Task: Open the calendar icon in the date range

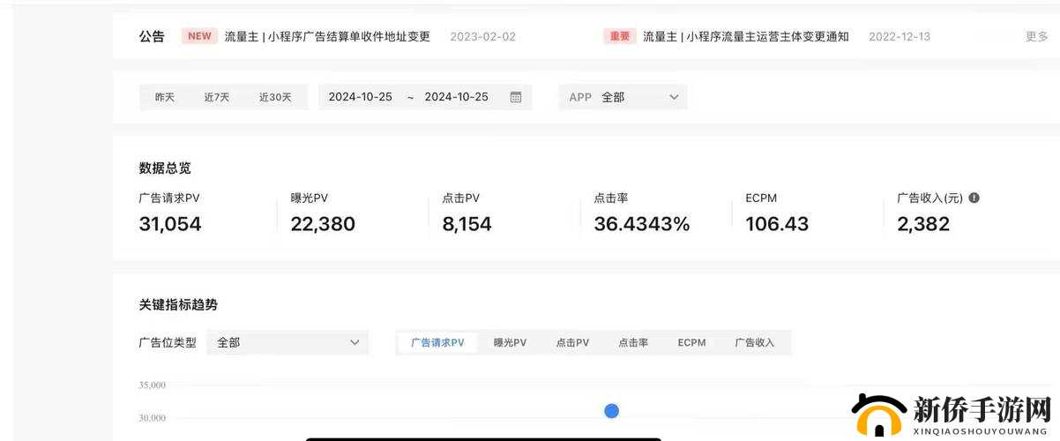Action: (x=516, y=97)
